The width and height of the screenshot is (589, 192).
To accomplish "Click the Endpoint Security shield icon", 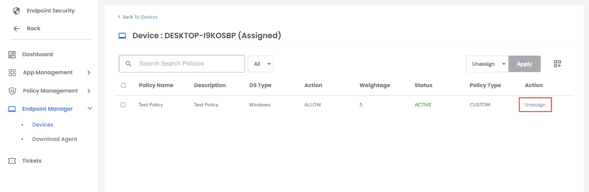I will coord(16,11).
